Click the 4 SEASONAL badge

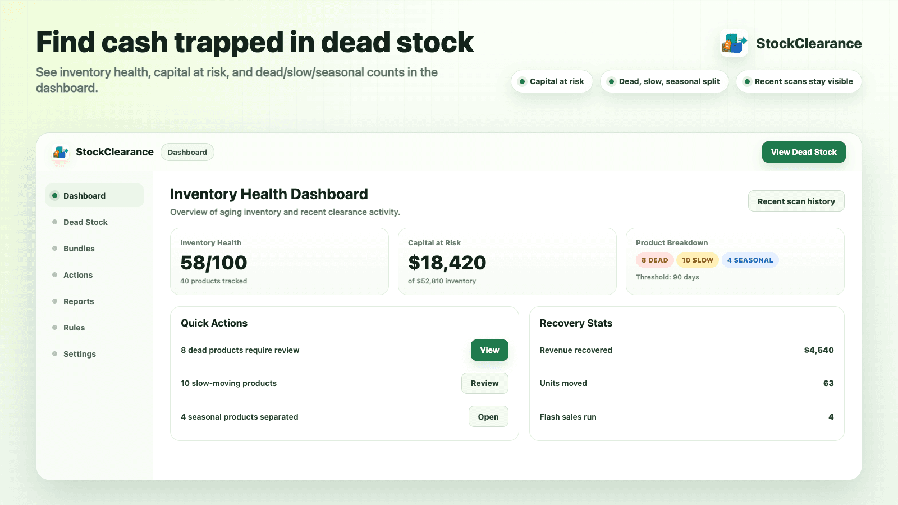pos(750,260)
